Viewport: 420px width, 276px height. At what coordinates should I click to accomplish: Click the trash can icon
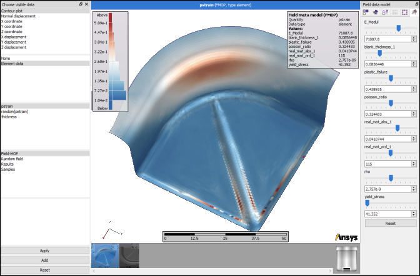[x=347, y=259]
